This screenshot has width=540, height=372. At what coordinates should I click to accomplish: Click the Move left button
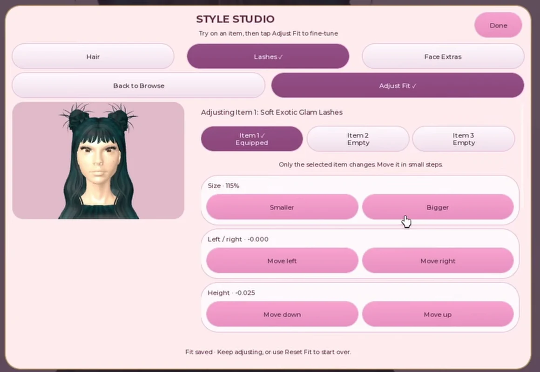282,261
